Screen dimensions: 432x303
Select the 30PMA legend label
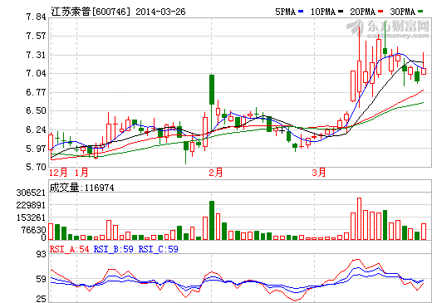coord(403,12)
